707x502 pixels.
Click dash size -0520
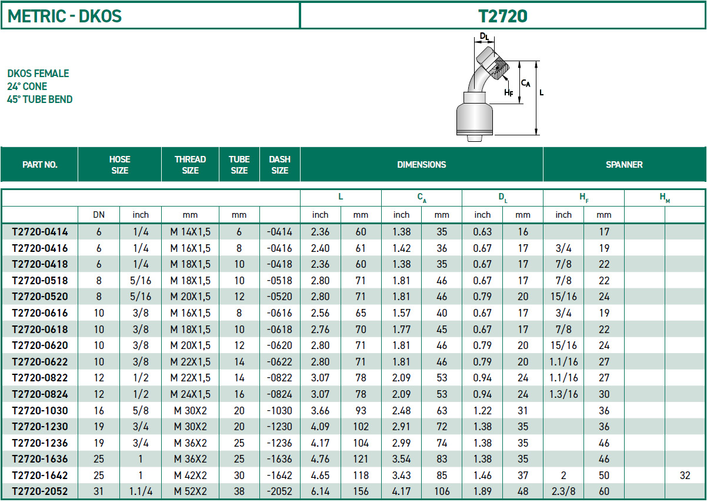pyautogui.click(x=280, y=297)
